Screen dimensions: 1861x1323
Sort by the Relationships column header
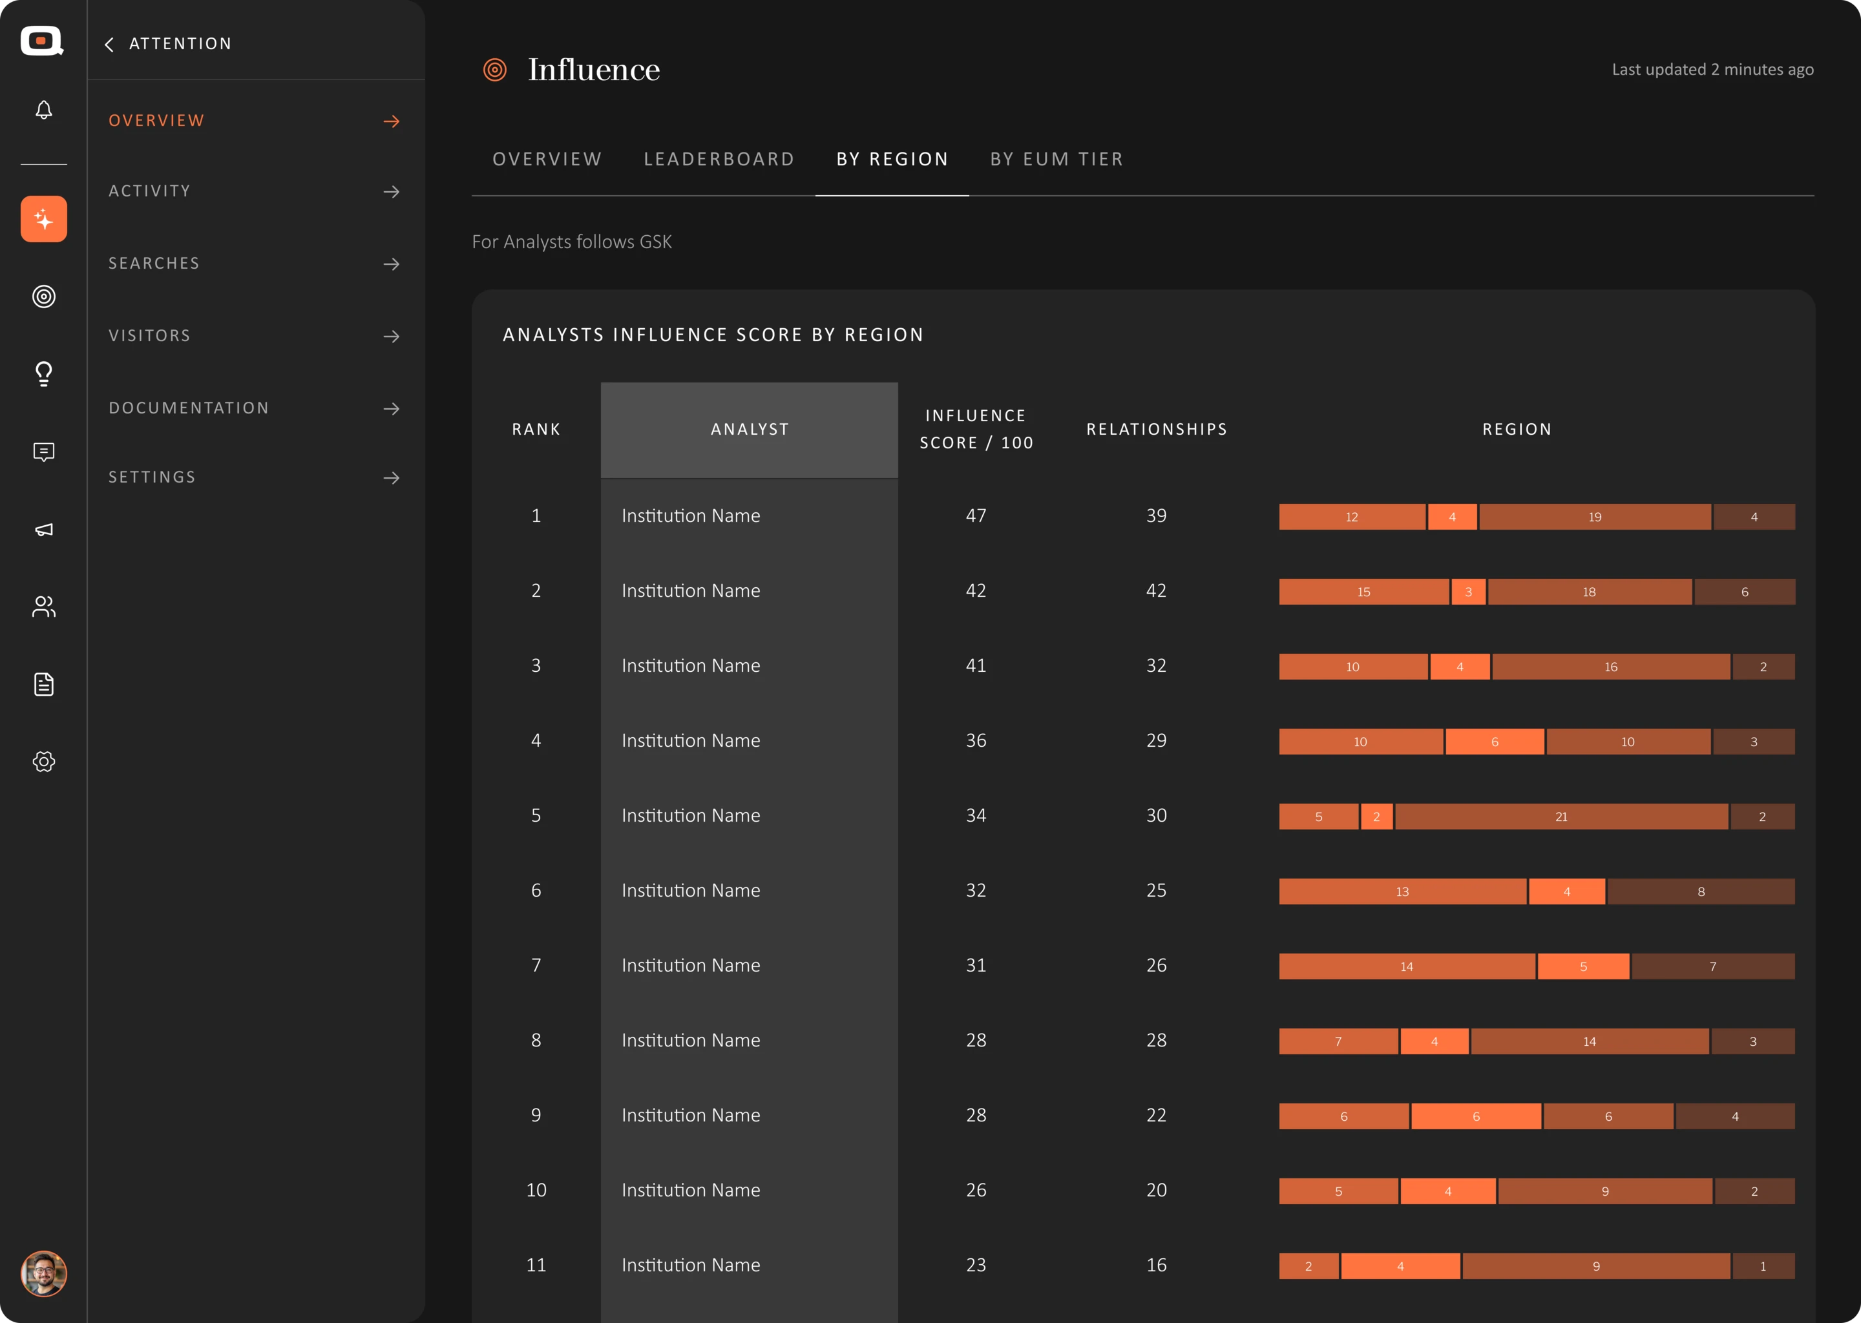1156,430
